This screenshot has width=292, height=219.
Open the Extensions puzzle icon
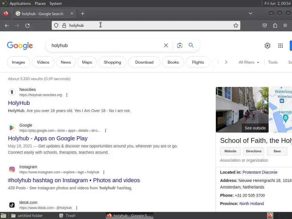point(275,25)
